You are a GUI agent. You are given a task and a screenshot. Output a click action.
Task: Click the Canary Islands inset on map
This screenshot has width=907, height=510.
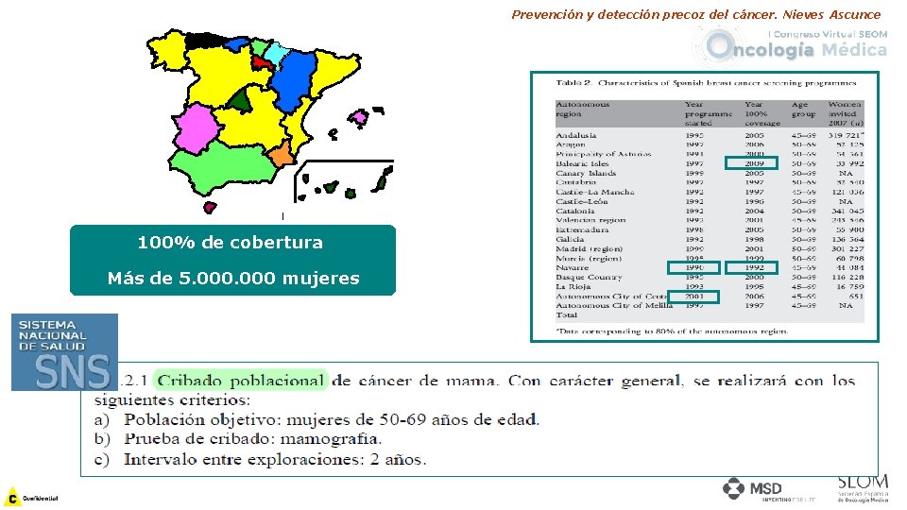[x=344, y=180]
